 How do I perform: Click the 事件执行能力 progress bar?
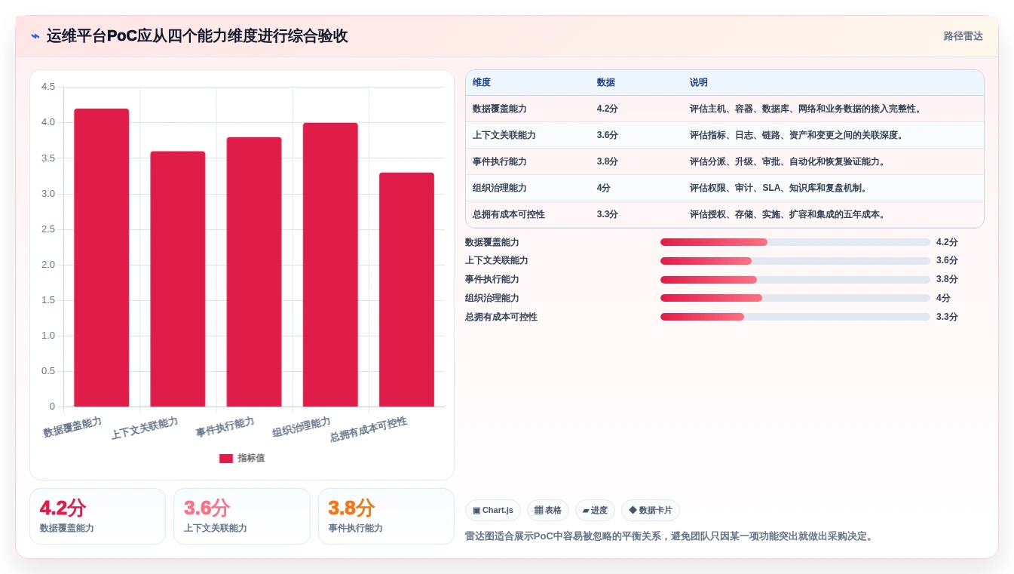(x=795, y=280)
